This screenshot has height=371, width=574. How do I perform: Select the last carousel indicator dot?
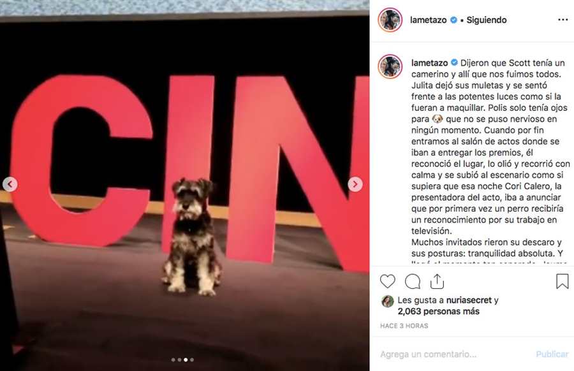pos(192,360)
